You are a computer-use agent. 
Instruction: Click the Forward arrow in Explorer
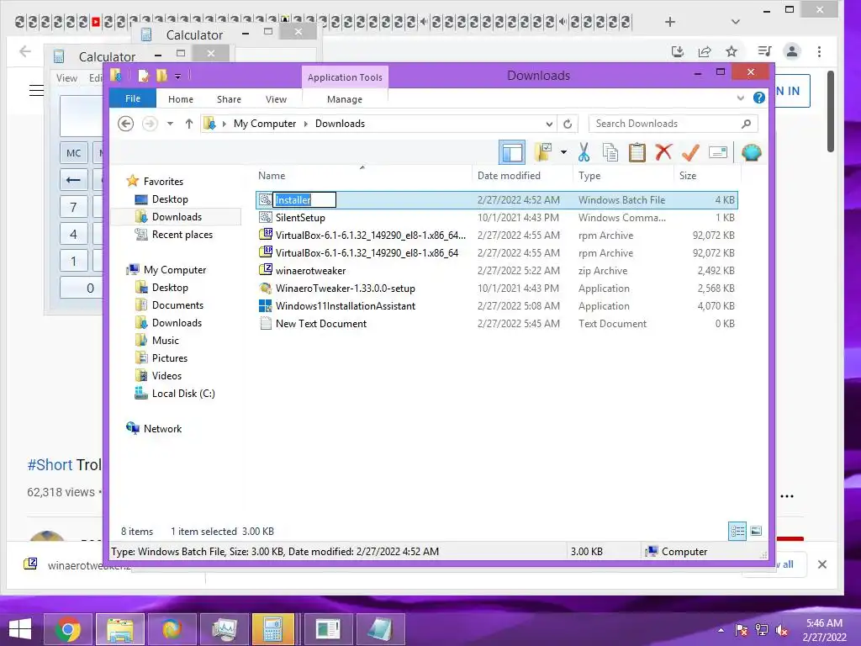(x=150, y=124)
